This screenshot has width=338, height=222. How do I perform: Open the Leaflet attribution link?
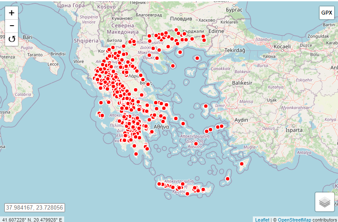262,219
